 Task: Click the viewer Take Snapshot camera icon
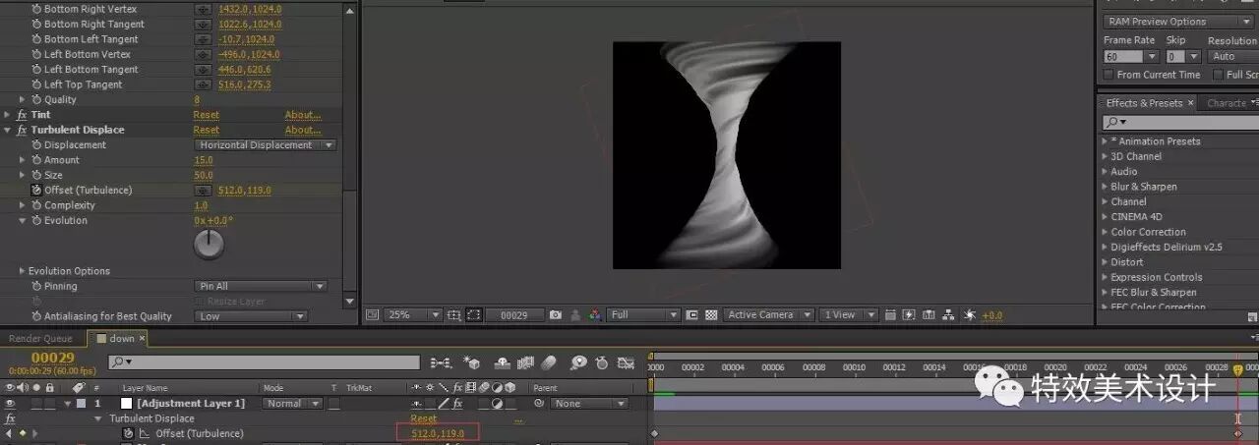click(x=556, y=315)
